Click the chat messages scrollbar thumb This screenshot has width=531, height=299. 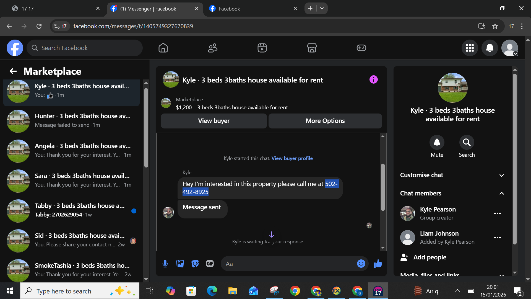(x=383, y=187)
